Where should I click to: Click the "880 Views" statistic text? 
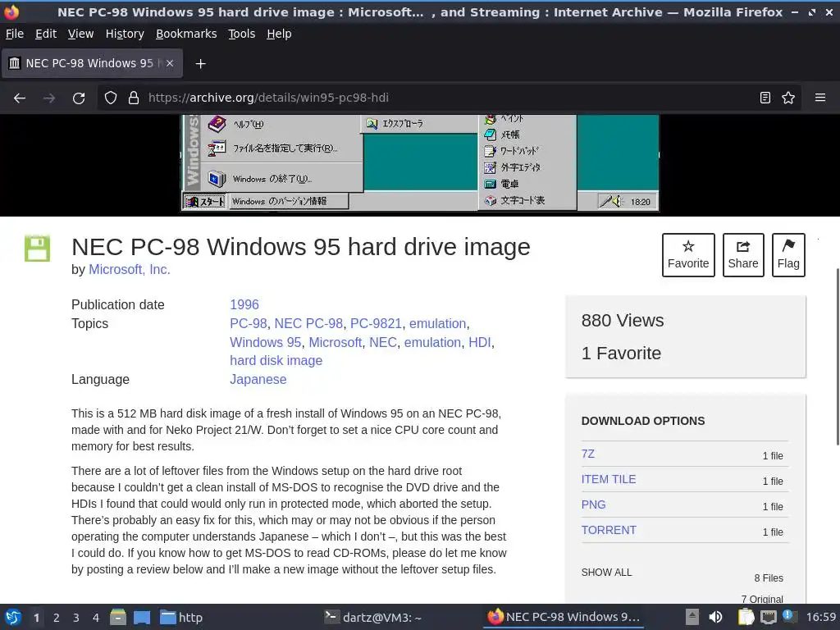point(623,321)
